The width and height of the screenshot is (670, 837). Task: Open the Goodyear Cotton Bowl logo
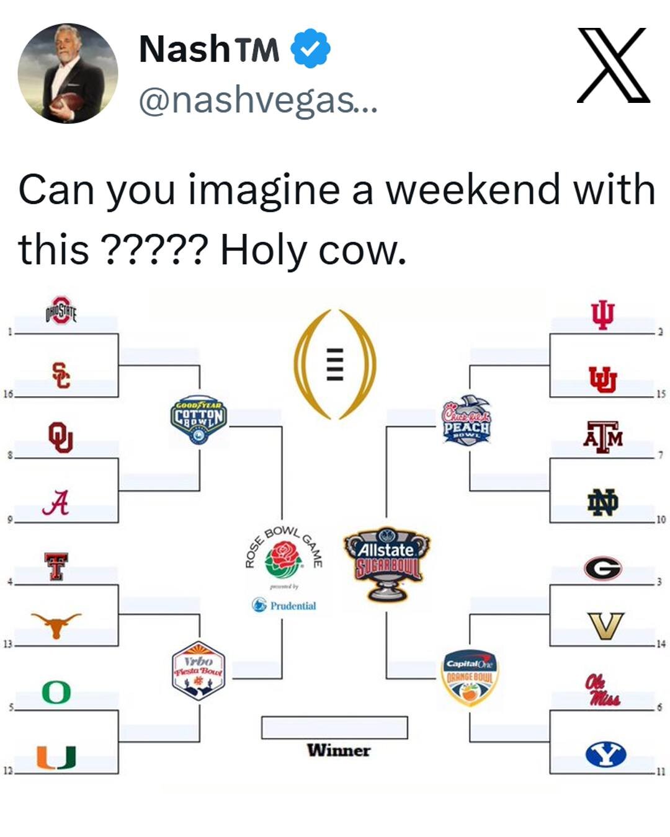coord(199,421)
